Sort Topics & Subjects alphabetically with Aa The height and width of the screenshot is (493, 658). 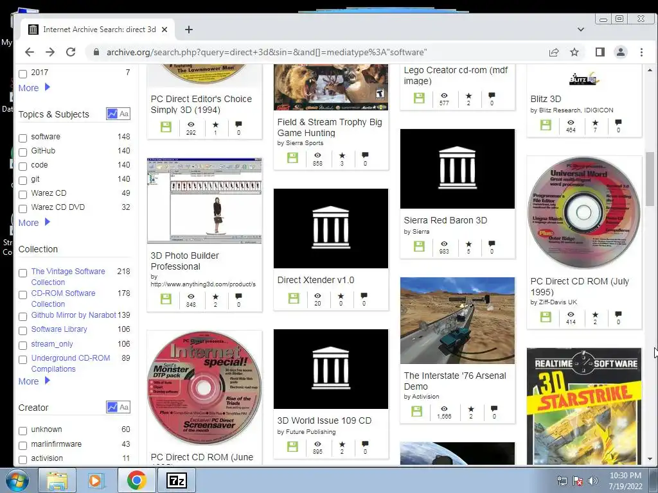(124, 114)
